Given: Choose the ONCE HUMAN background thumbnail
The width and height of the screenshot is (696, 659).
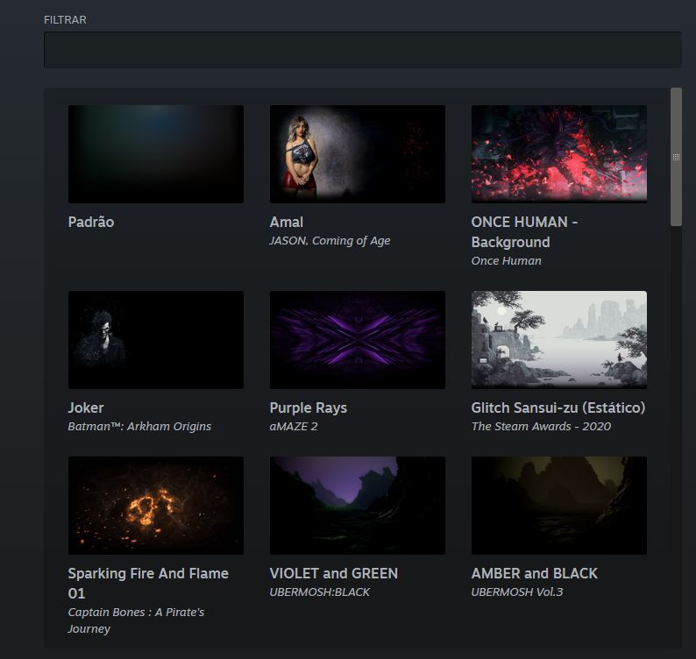Looking at the screenshot, I should [x=559, y=154].
